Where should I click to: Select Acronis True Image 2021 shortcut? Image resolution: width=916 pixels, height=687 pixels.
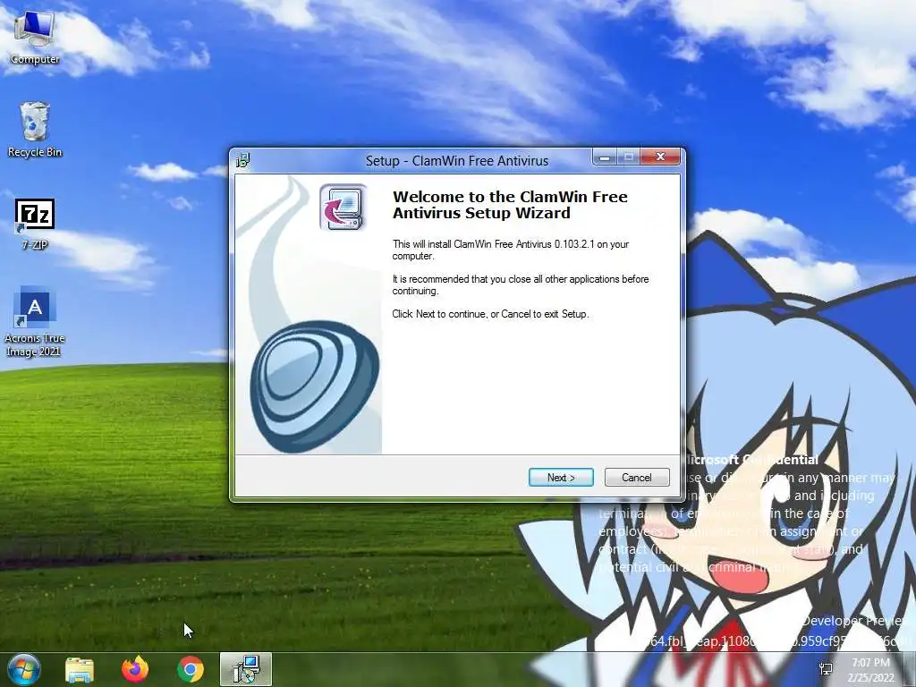(35, 322)
